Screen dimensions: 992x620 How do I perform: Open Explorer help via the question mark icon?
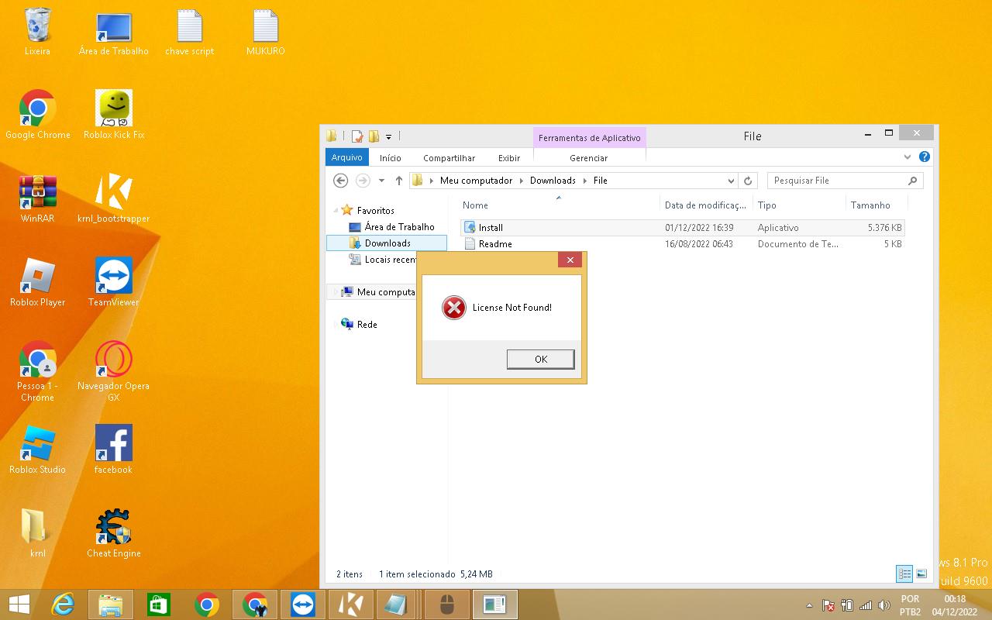point(924,157)
